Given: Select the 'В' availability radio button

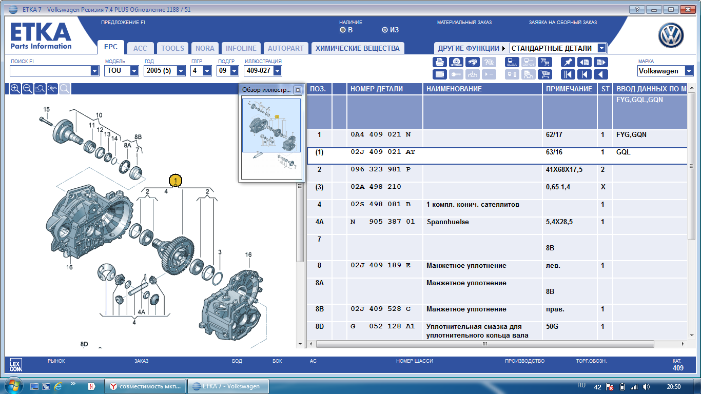Looking at the screenshot, I should (x=343, y=30).
